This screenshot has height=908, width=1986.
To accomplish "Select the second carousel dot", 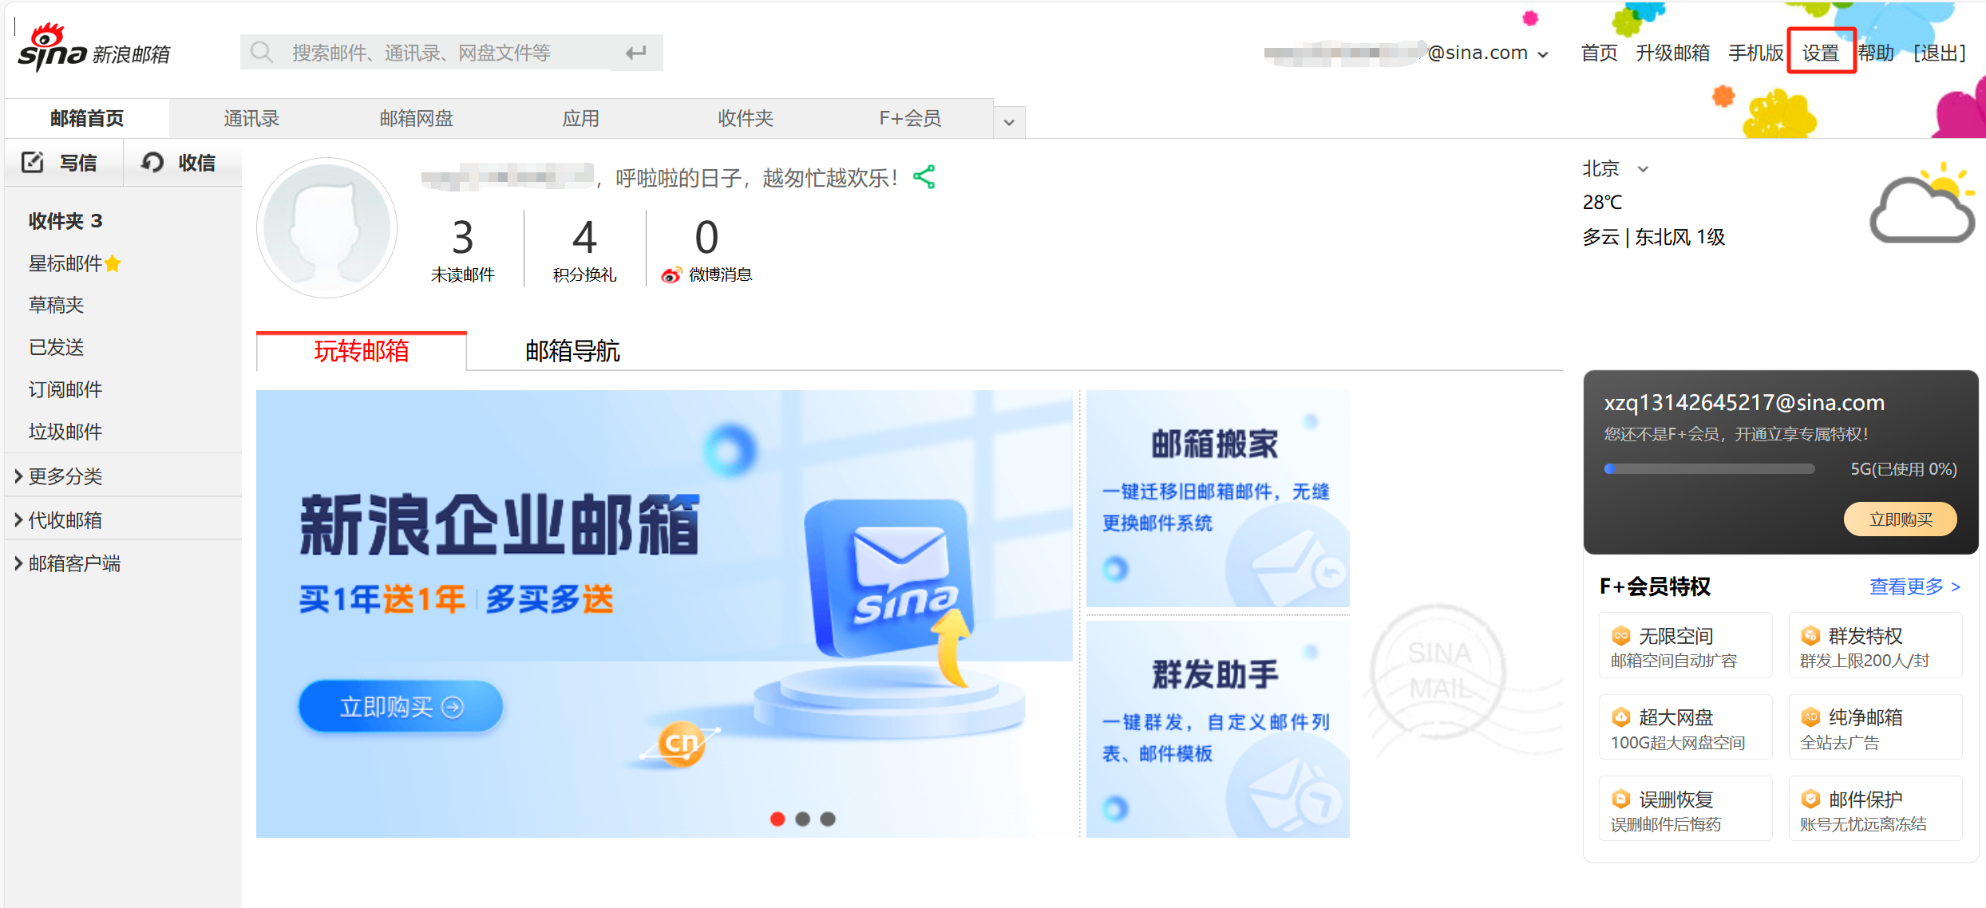I will coord(803,819).
